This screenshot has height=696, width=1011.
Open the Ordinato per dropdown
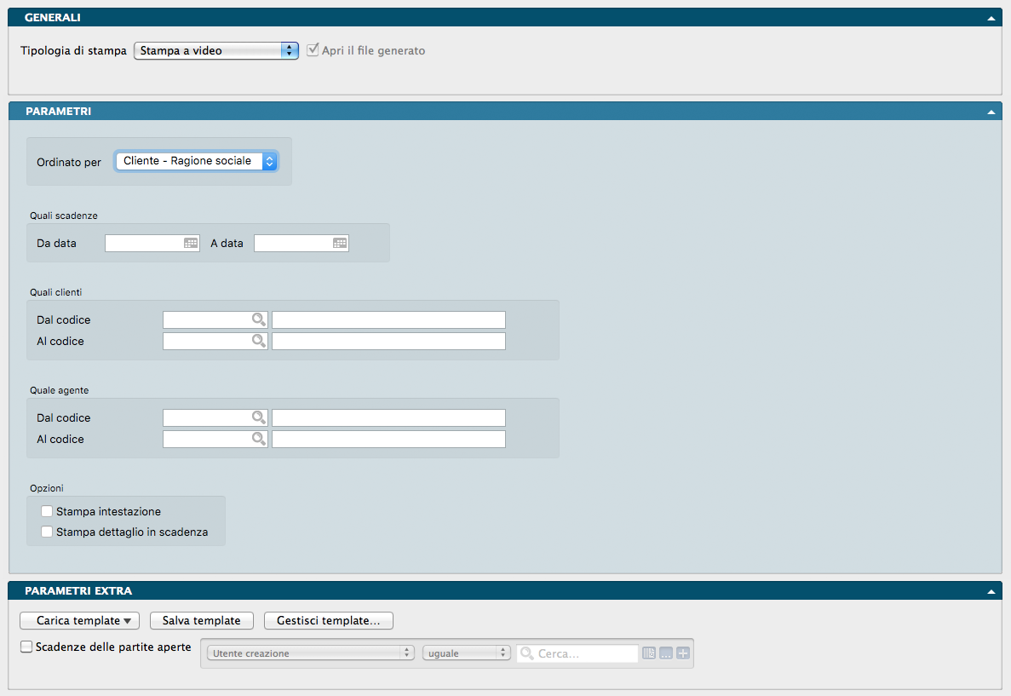[x=197, y=161]
